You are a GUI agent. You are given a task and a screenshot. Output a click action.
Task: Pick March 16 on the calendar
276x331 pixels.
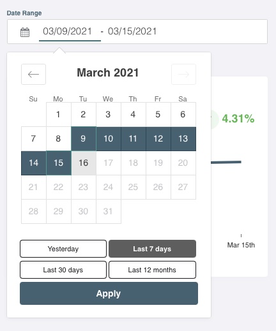(84, 163)
